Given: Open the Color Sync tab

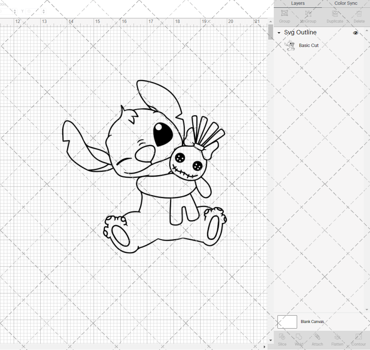Looking at the screenshot, I should point(346,3).
